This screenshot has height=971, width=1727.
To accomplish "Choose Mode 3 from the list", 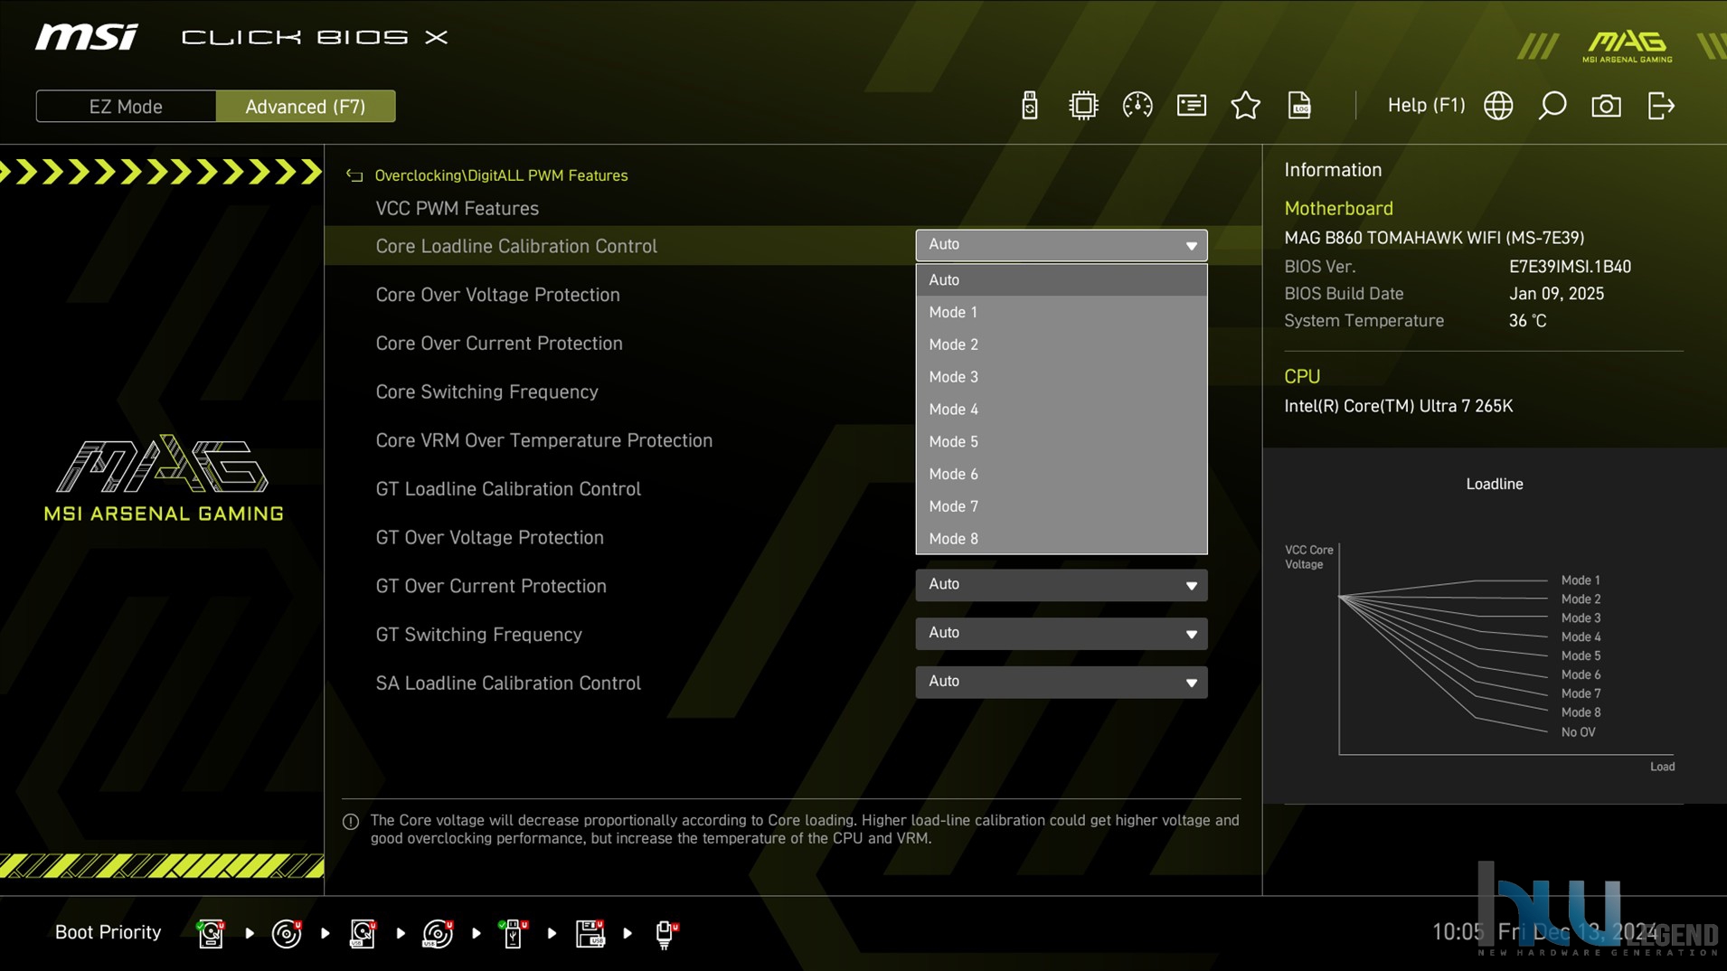I will [x=1062, y=377].
